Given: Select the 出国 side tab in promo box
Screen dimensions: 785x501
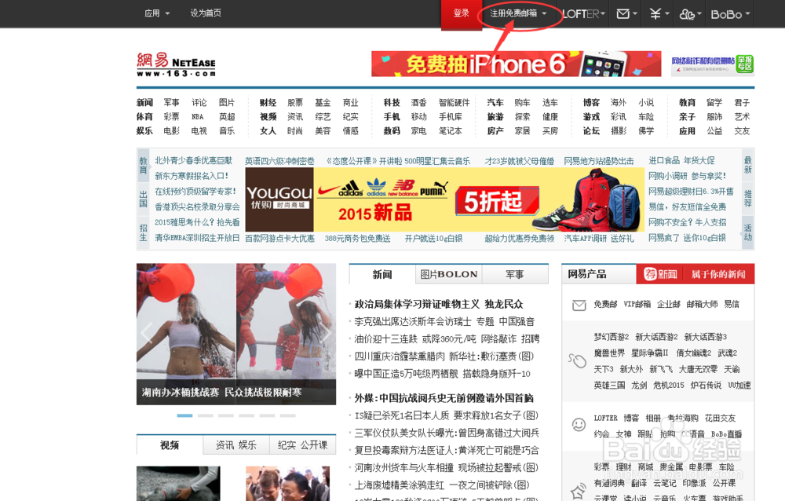Looking at the screenshot, I should click(x=143, y=199).
